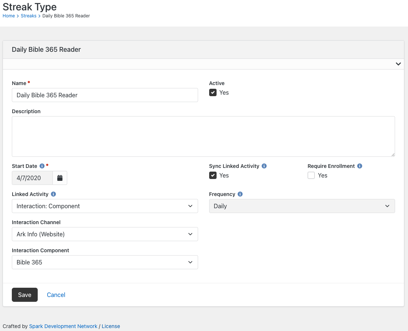Expand the panel header chevron
This screenshot has height=331, width=408.
tap(398, 64)
